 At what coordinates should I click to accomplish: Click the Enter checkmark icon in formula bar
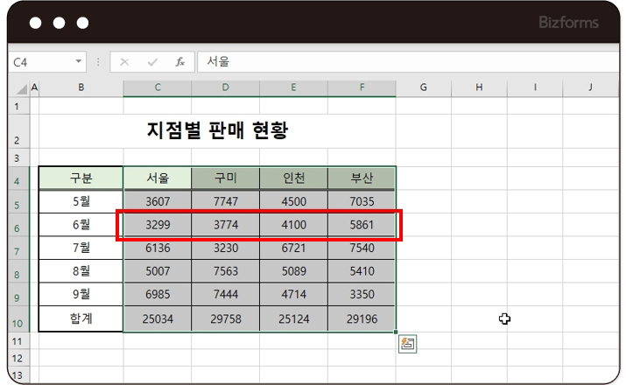152,63
